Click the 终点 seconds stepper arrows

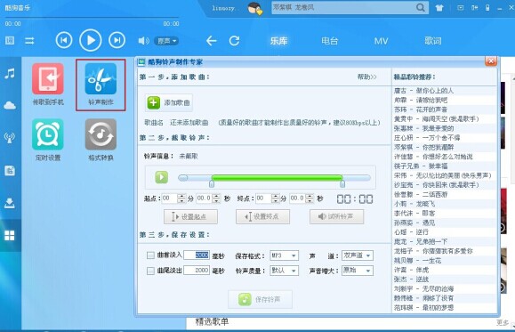pyautogui.click(x=310, y=198)
